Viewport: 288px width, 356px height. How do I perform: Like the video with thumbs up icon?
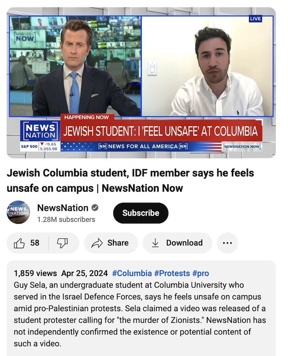(x=19, y=243)
